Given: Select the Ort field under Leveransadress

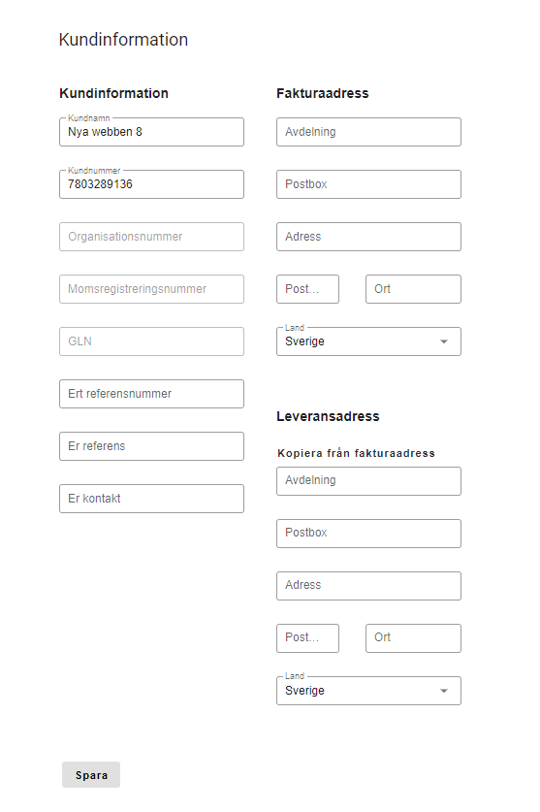Looking at the screenshot, I should 413,638.
